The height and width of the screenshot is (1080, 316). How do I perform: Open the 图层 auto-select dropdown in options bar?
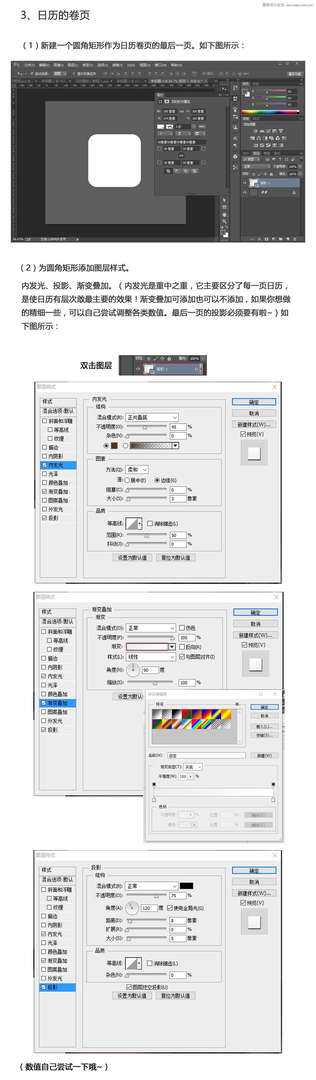click(x=60, y=74)
